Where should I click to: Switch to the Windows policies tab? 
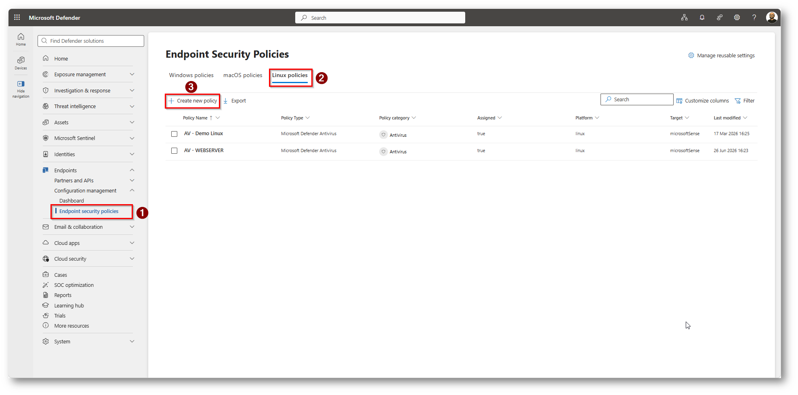pyautogui.click(x=191, y=75)
